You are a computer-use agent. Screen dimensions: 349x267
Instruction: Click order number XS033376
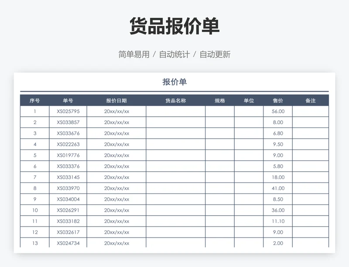[68, 166]
